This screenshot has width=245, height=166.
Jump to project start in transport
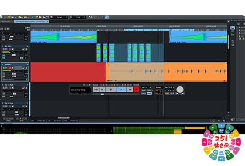pos(96,90)
